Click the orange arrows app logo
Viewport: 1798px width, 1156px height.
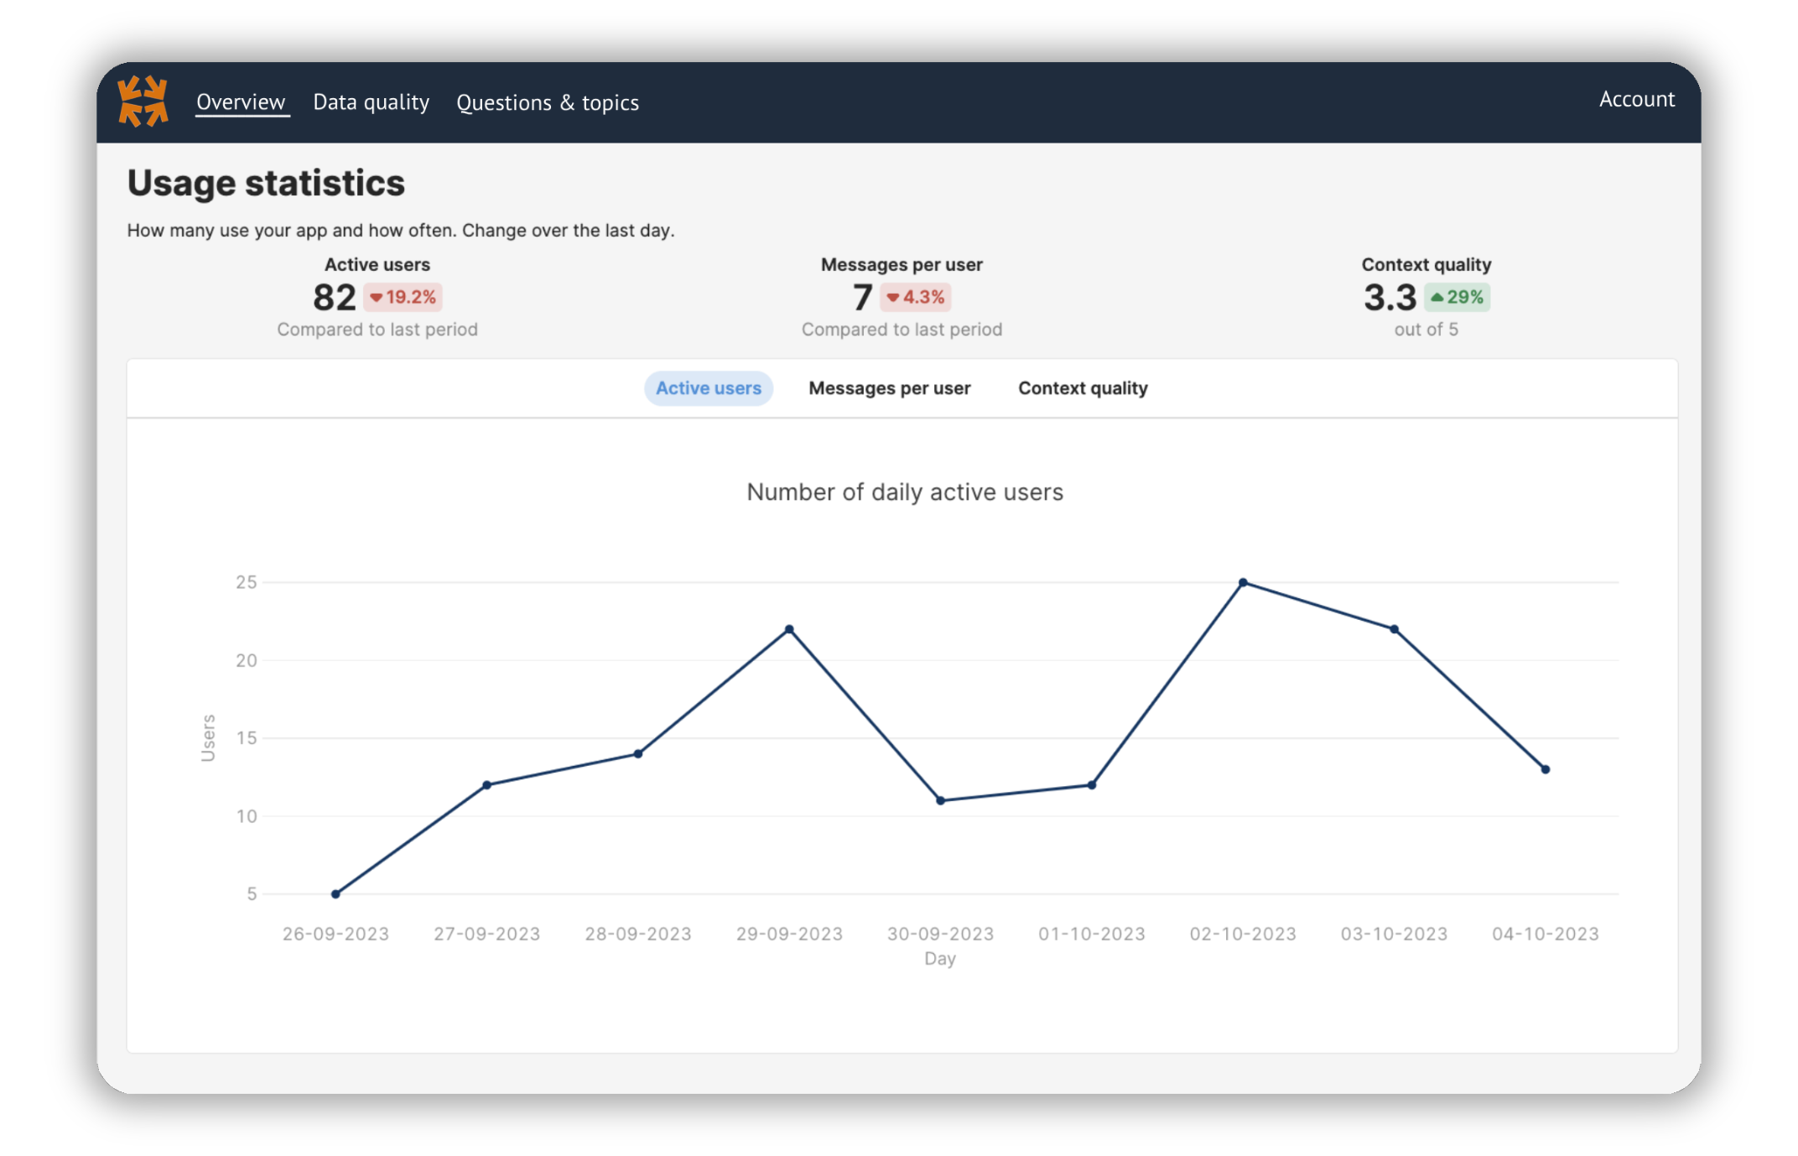point(143,102)
